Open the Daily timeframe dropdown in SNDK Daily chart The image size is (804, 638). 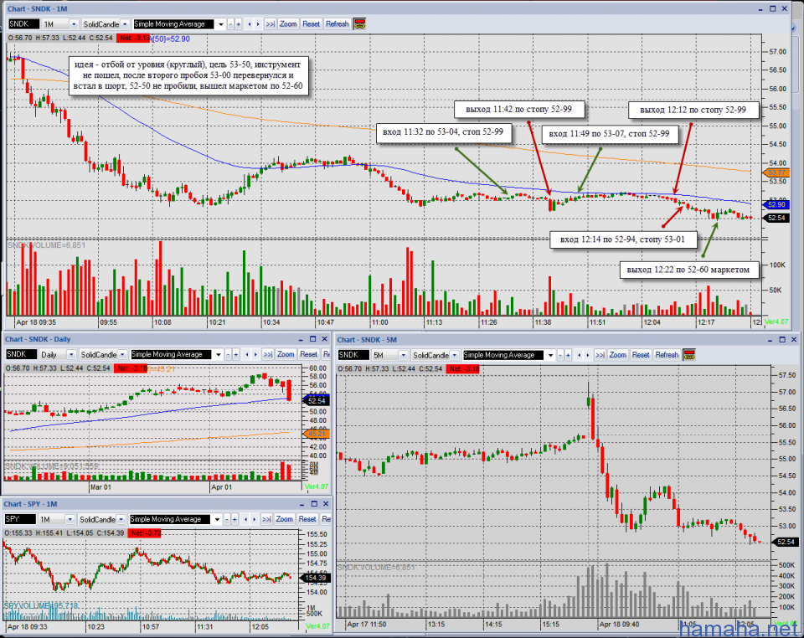tap(71, 355)
